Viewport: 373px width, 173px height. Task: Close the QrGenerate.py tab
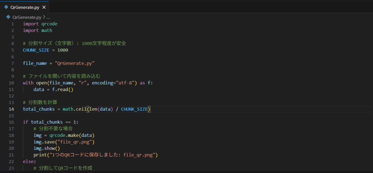44,7
